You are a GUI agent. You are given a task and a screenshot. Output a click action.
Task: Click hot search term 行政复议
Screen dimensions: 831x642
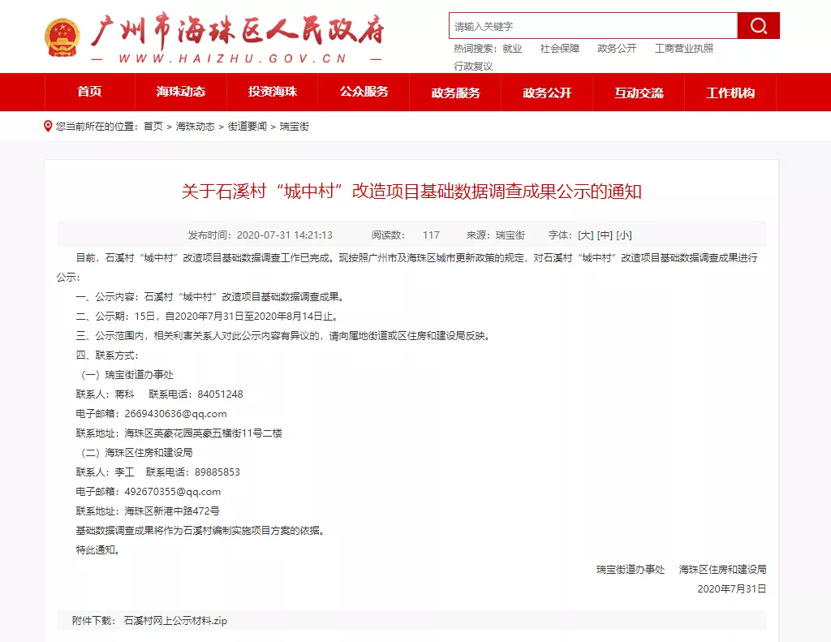pyautogui.click(x=473, y=67)
